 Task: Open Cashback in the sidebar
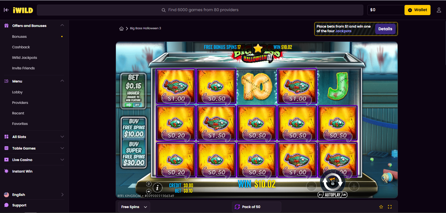(x=21, y=47)
